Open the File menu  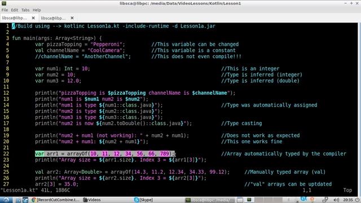click(5, 10)
